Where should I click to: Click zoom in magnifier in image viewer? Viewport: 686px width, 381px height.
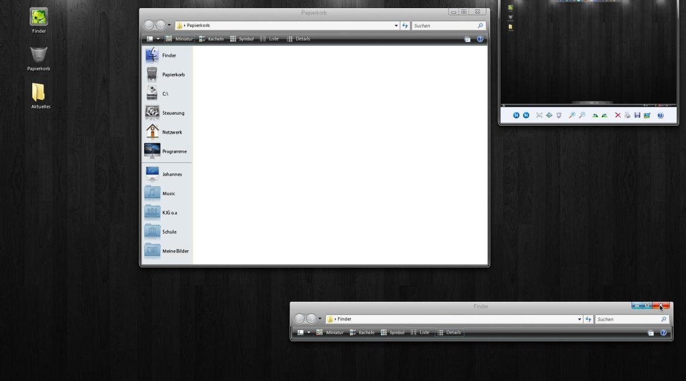(572, 115)
